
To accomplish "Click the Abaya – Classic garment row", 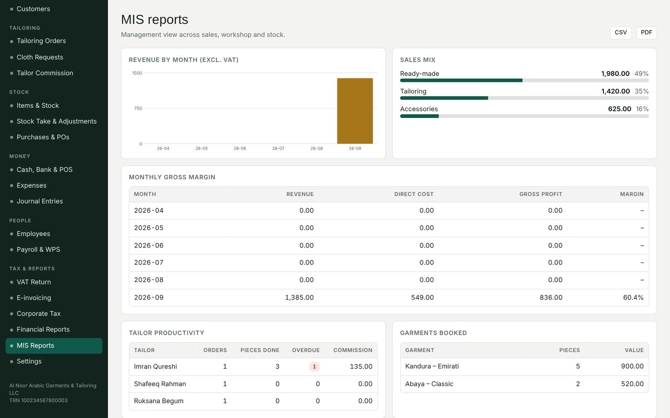I will point(524,384).
